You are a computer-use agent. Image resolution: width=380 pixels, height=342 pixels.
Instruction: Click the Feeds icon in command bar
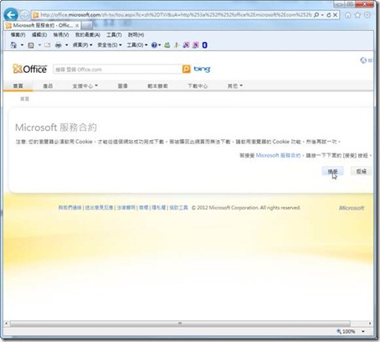pyautogui.click(x=31, y=45)
